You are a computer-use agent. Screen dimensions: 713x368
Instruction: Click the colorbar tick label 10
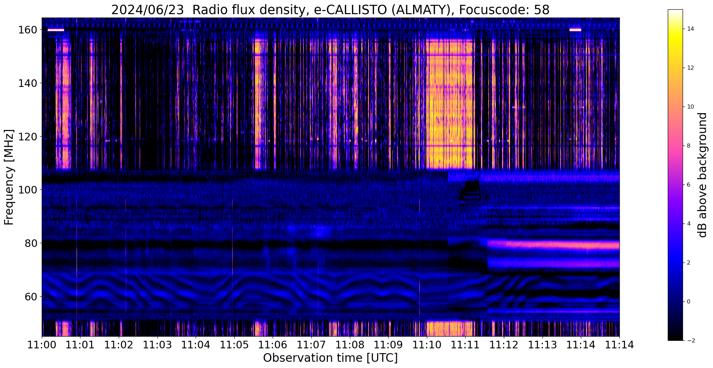(690, 107)
